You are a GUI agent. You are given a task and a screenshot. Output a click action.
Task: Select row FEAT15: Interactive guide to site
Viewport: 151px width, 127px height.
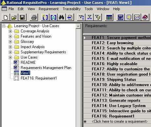coord(117,111)
